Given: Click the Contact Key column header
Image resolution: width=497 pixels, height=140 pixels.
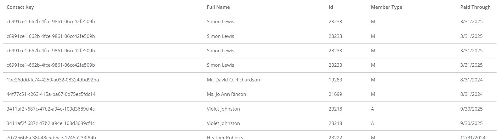Looking at the screenshot, I should pyautogui.click(x=20, y=7).
